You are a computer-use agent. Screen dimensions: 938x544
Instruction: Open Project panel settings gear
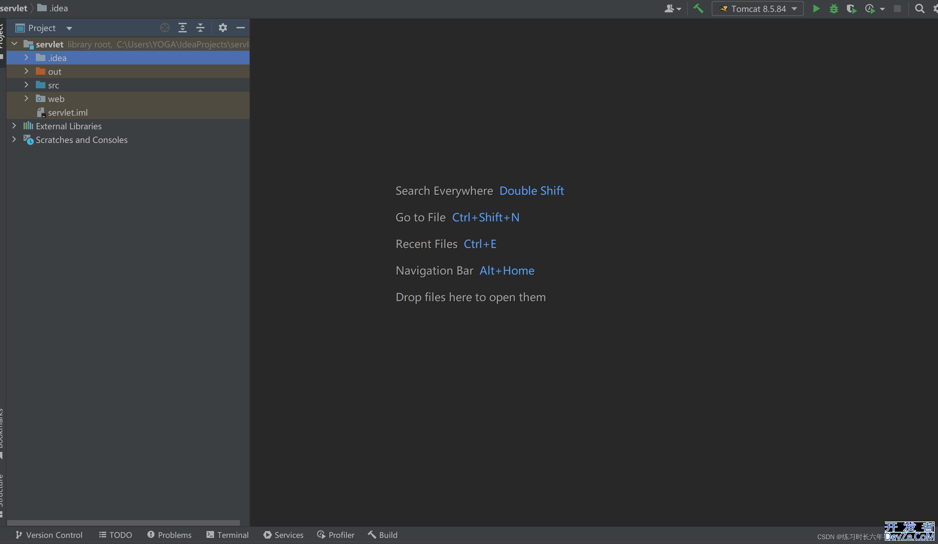[223, 28]
